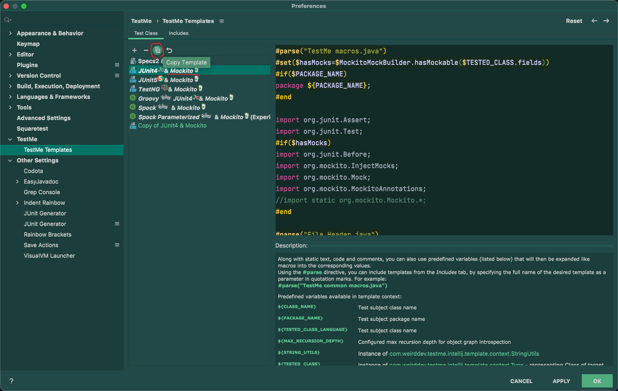Select Groovy JUnit4 & Mockito template

(199, 98)
